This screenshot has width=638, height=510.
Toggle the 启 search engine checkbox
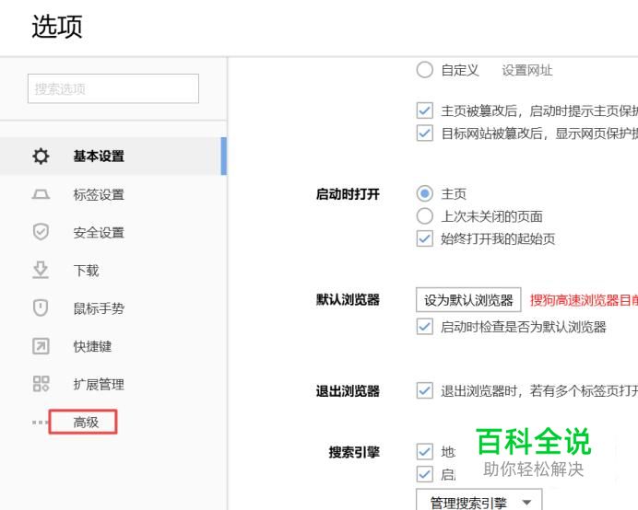coord(424,474)
